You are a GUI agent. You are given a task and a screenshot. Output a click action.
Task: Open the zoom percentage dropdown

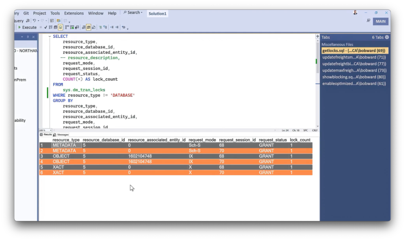[51, 130]
